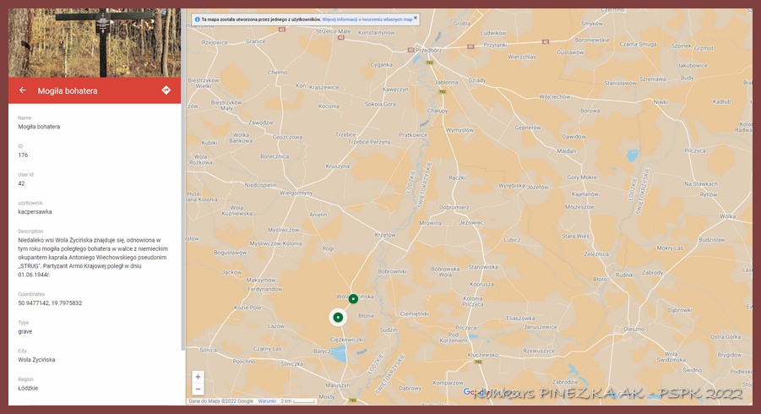Go back using the arrow beside Mogiła bohatera
This screenshot has width=761, height=414.
coord(23,90)
